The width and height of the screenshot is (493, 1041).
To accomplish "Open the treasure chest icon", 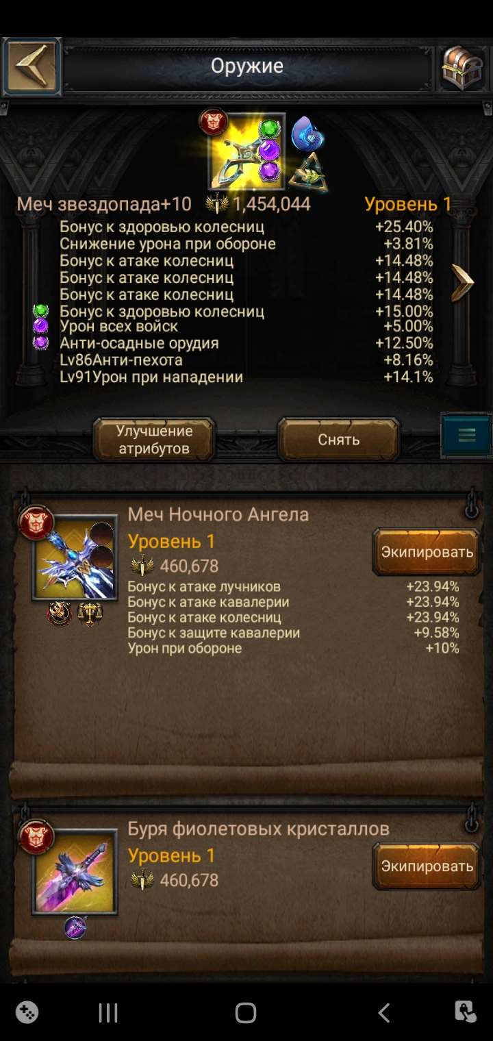I will coord(462,67).
